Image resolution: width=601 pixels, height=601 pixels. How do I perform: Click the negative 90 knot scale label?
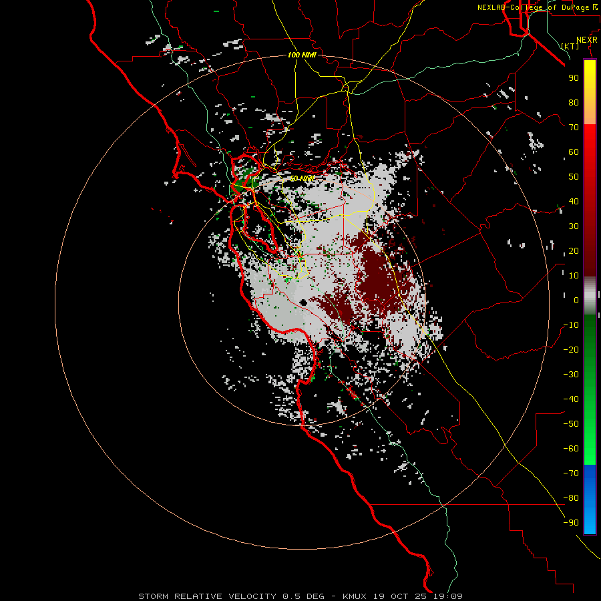571,522
